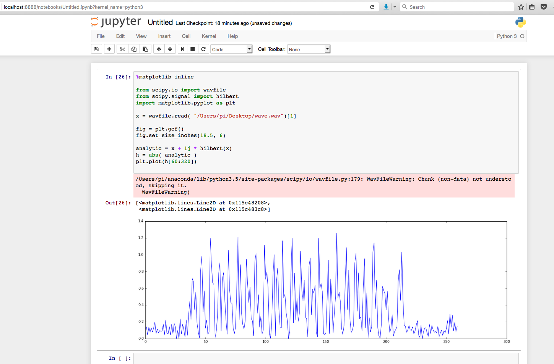Image resolution: width=554 pixels, height=364 pixels.
Task: Click the Pocket save icon
Action: [x=544, y=7]
